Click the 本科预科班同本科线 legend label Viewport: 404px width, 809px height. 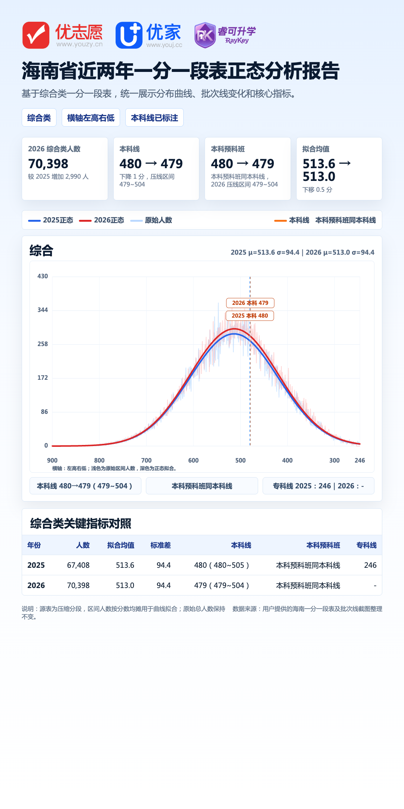346,220
